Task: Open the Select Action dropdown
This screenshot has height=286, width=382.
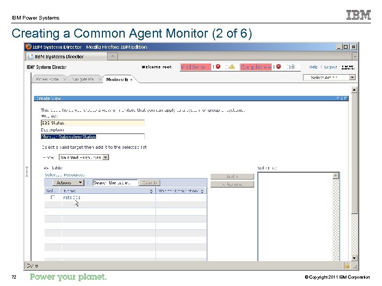Action: pos(352,77)
